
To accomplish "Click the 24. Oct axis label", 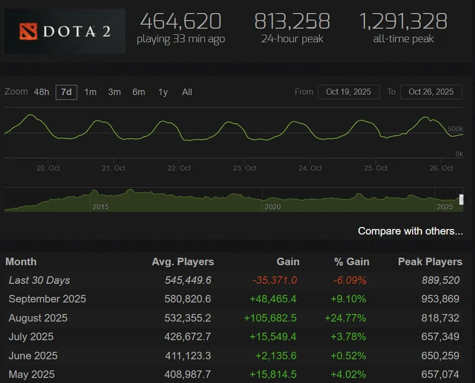I will tap(310, 168).
